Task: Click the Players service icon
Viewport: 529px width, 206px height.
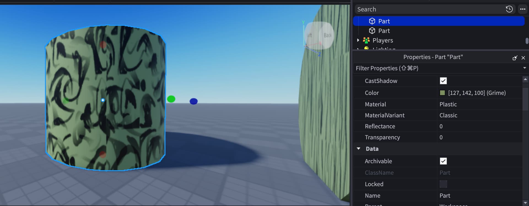Action: pos(366,40)
